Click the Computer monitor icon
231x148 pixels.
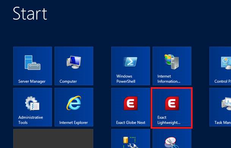[74, 62]
